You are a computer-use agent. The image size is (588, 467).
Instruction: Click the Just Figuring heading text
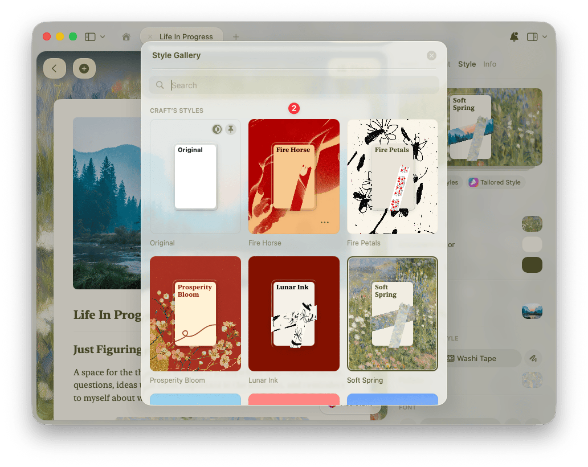point(107,349)
